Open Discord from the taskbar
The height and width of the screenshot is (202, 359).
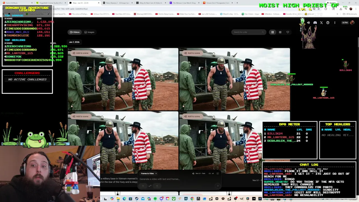tap(161, 199)
